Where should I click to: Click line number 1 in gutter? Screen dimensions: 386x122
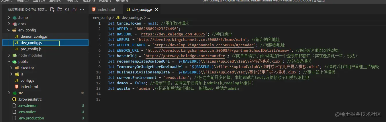[99, 23]
